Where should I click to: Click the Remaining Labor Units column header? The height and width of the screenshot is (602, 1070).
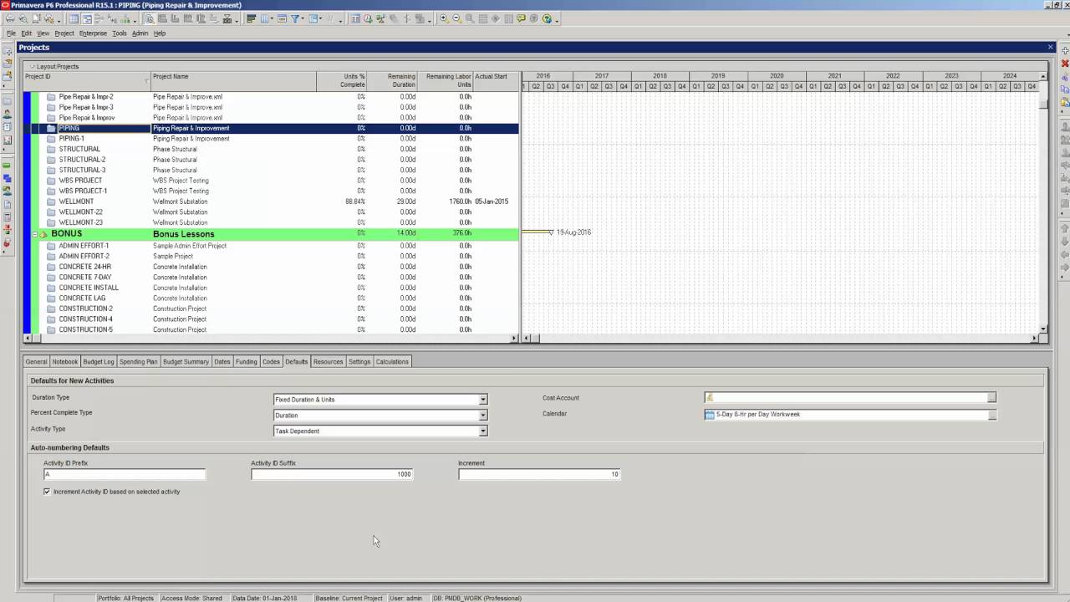point(446,81)
